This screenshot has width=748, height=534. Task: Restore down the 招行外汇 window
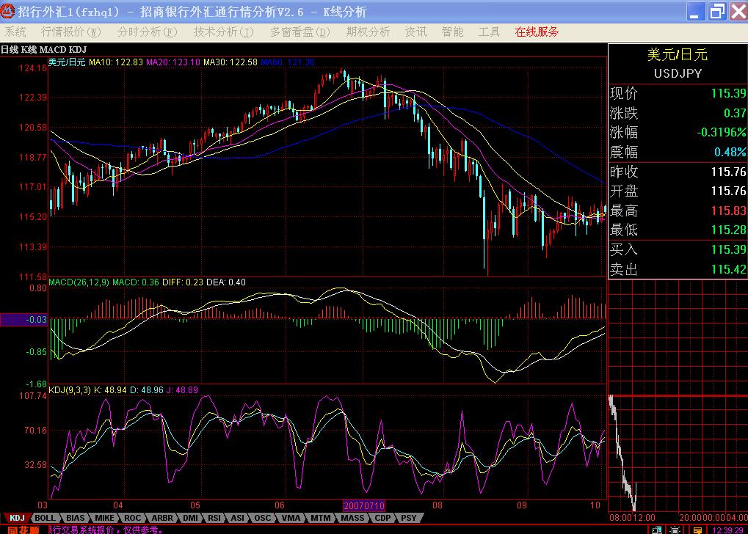pyautogui.click(x=717, y=12)
